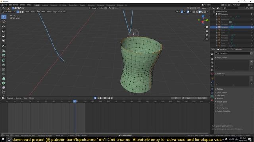Jump to the timeline start frame
This screenshot has height=142, width=254.
(98, 98)
